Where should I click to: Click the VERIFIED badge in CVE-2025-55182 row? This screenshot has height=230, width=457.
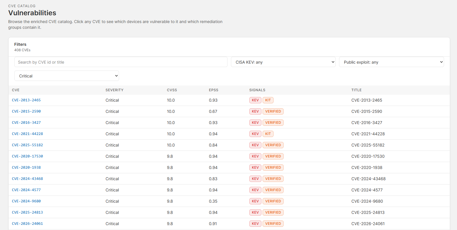(273, 145)
